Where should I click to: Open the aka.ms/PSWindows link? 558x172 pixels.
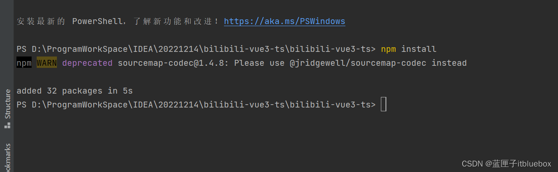point(284,21)
